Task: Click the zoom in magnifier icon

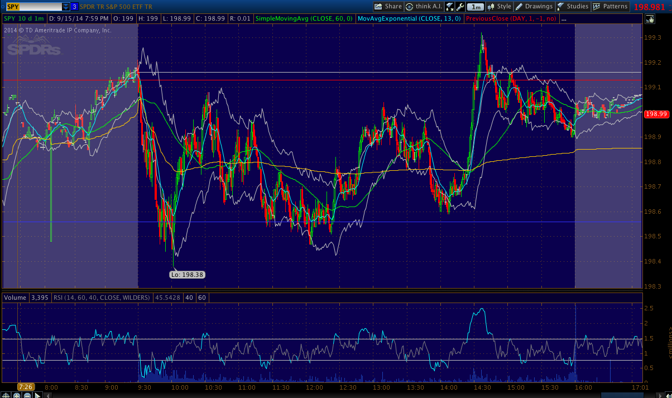Action: point(17,395)
